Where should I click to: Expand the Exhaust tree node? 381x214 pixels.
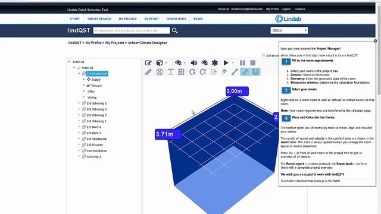[84, 86]
